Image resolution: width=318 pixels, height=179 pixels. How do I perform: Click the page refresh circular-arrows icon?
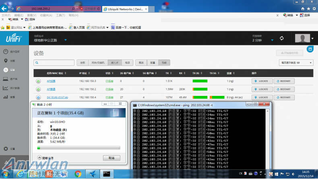[x=282, y=38]
